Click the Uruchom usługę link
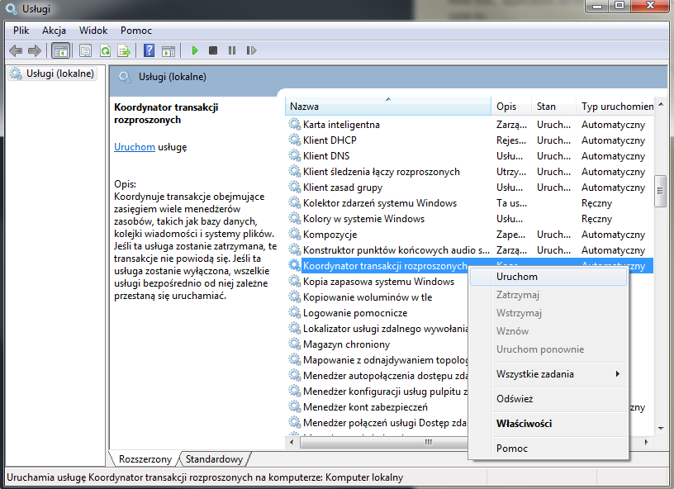This screenshot has width=674, height=489. (135, 147)
